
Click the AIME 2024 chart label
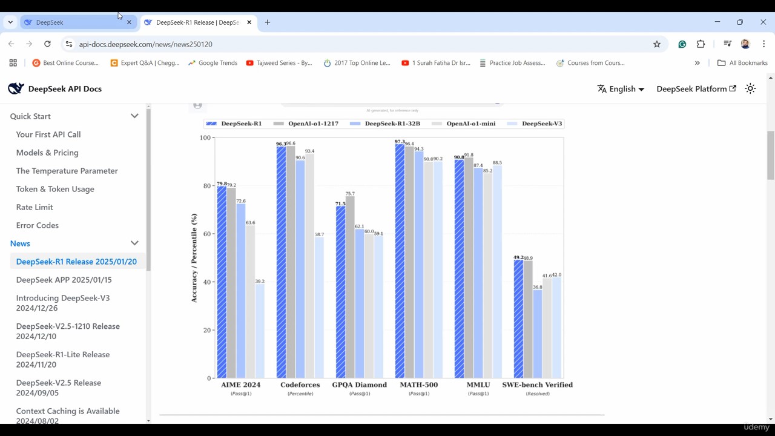coord(241,385)
